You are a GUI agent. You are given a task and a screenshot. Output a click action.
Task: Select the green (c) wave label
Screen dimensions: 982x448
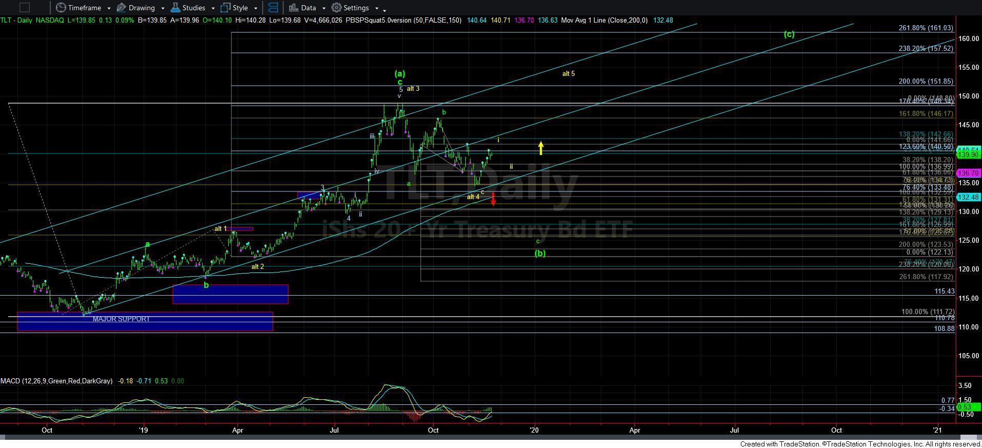[789, 34]
